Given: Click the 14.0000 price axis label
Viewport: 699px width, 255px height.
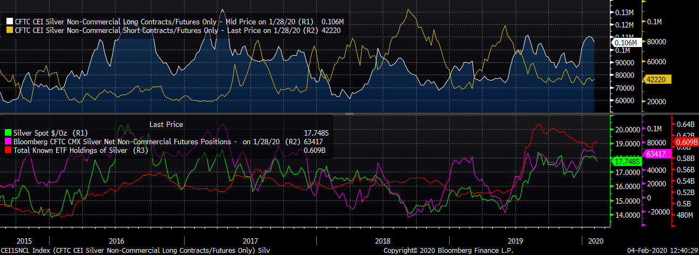Looking at the screenshot, I should 627,215.
